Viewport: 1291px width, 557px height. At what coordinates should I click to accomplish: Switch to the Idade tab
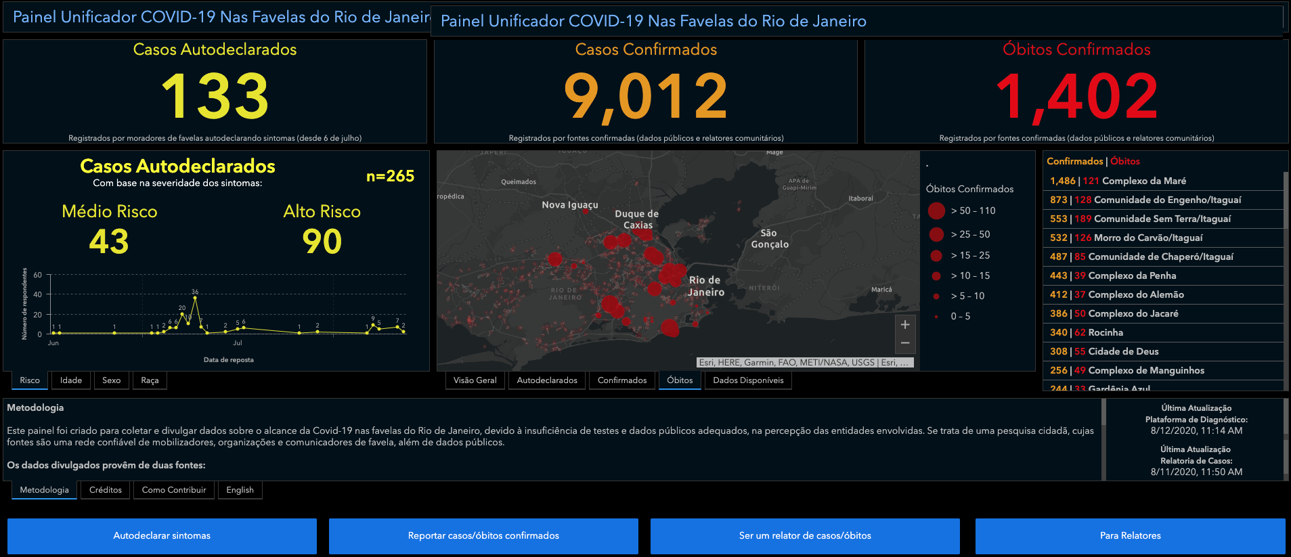coord(71,380)
